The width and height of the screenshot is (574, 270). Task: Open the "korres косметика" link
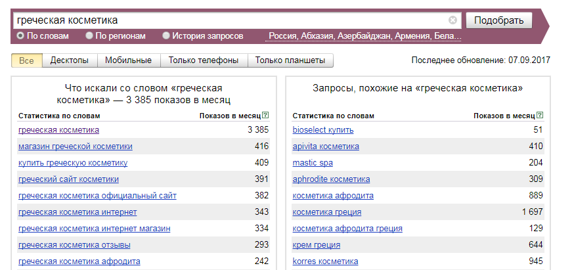[x=326, y=261]
